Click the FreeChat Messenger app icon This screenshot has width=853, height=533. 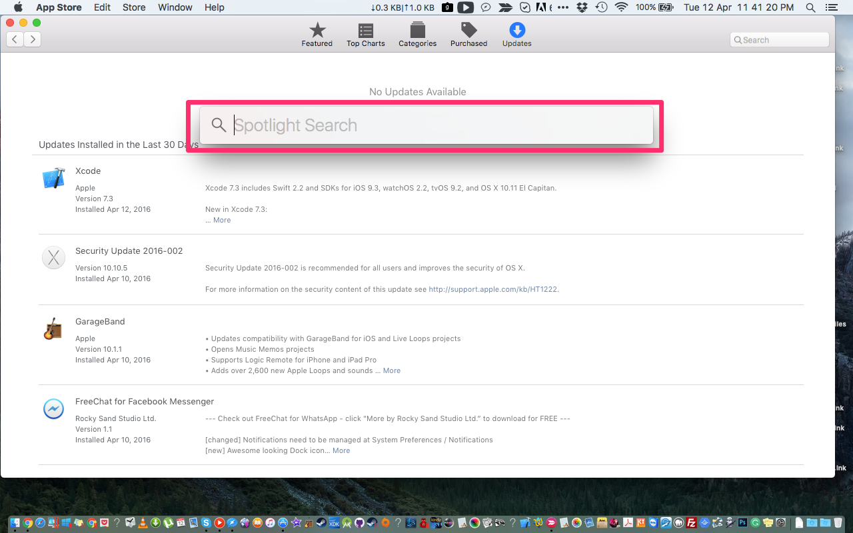(53, 408)
